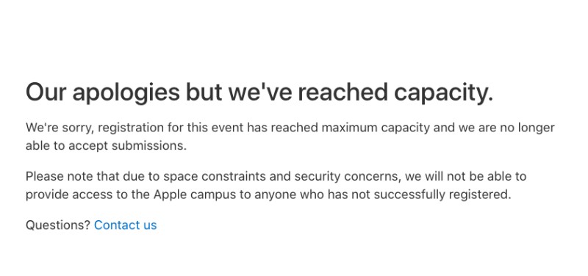Click the 'Questions?' label before the link
Screen dimensions: 588x276
(58, 225)
